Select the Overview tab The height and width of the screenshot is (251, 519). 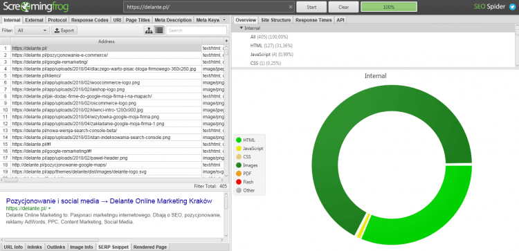coord(245,20)
